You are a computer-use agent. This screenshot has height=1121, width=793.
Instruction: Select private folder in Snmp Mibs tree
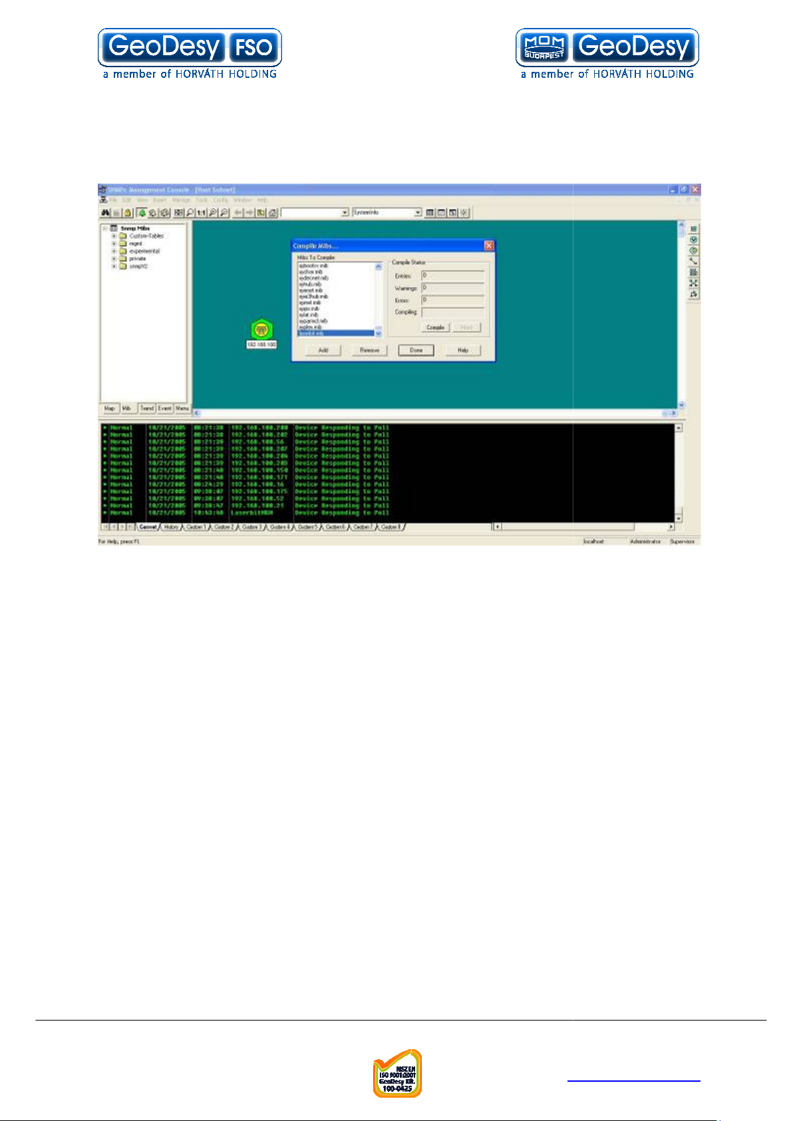coord(137,259)
